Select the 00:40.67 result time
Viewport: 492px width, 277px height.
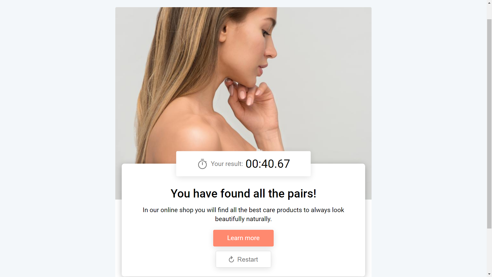[268, 164]
